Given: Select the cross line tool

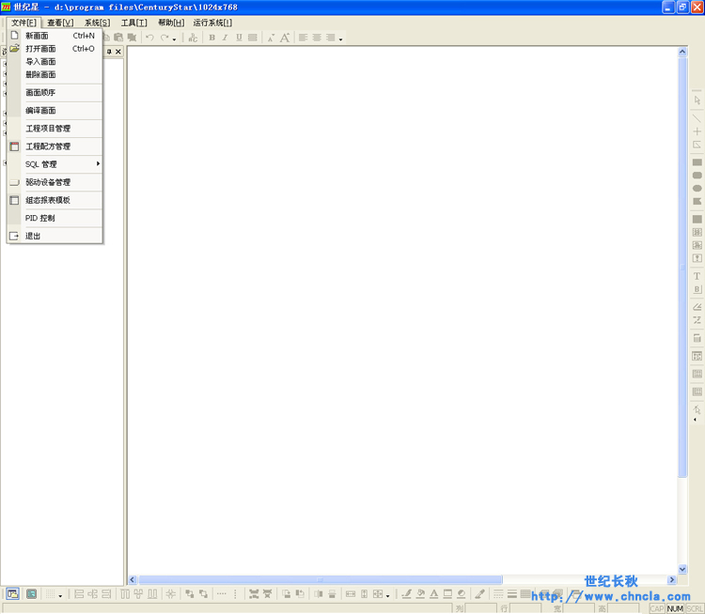Looking at the screenshot, I should (x=697, y=131).
